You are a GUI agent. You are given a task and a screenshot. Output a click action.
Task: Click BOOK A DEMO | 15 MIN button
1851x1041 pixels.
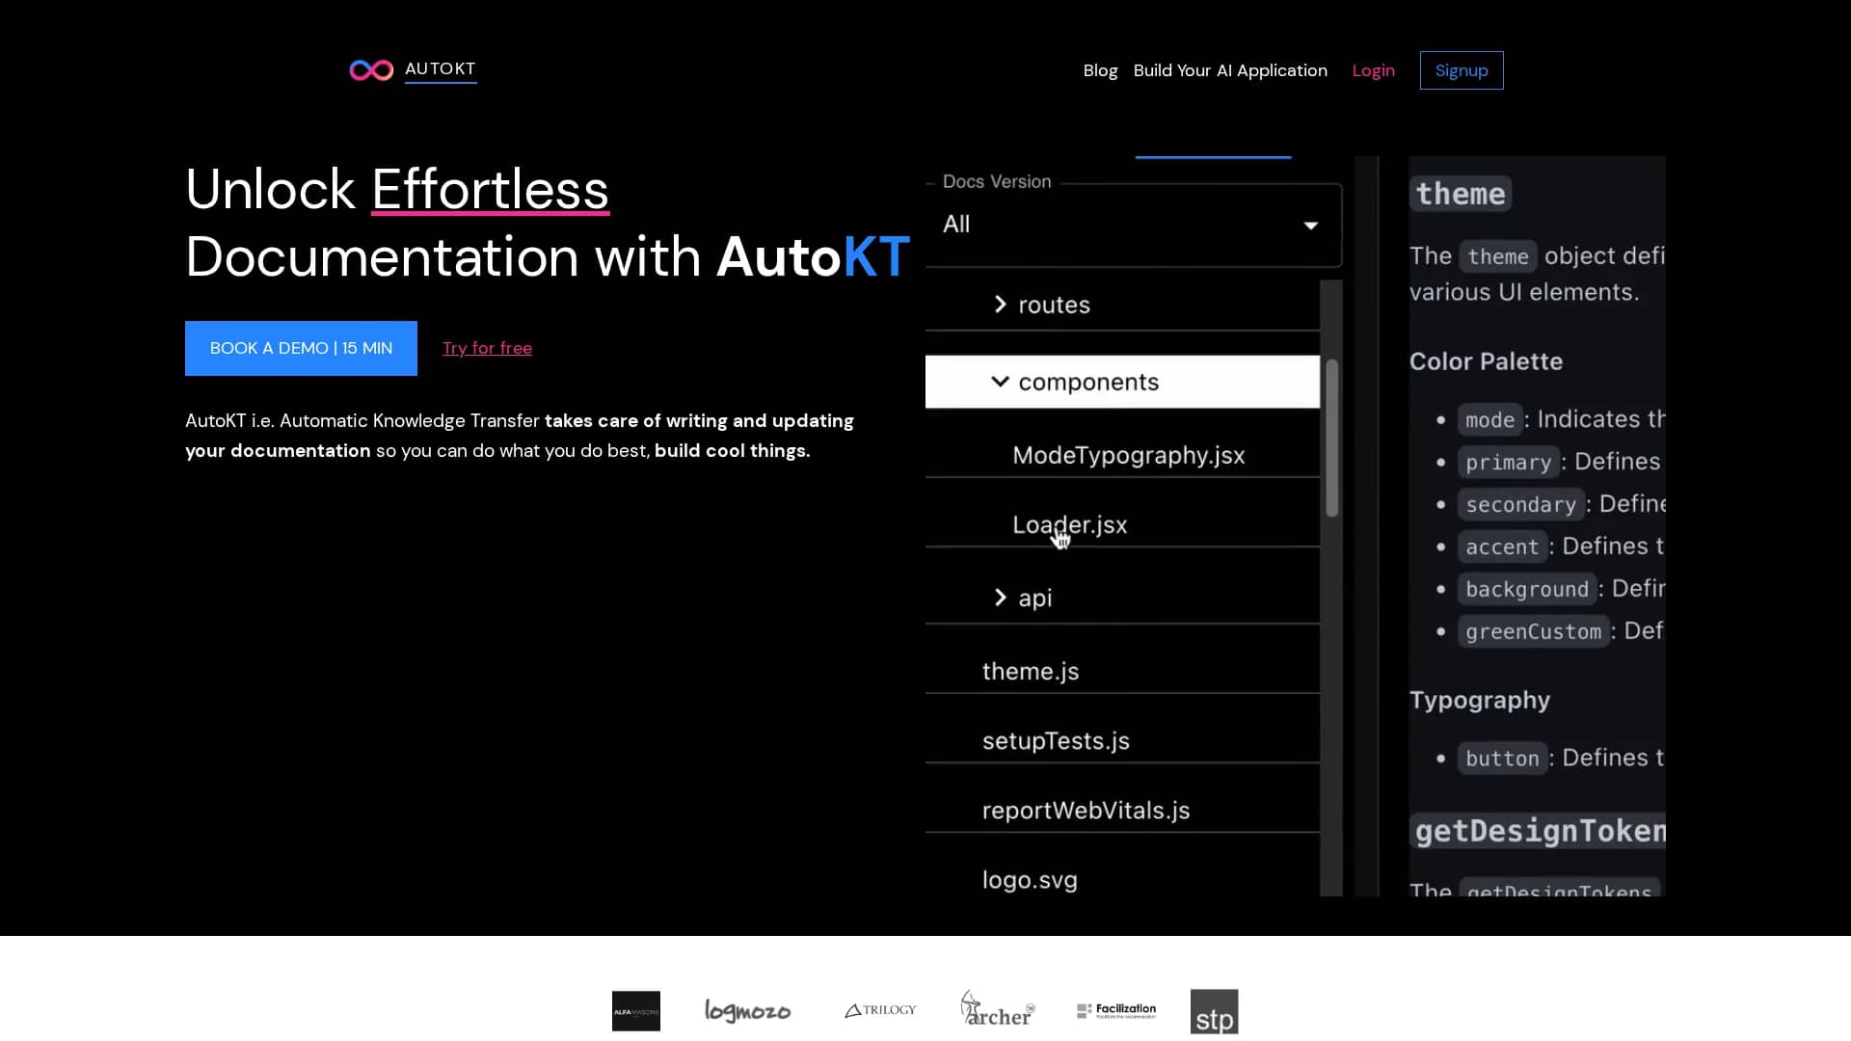point(301,348)
